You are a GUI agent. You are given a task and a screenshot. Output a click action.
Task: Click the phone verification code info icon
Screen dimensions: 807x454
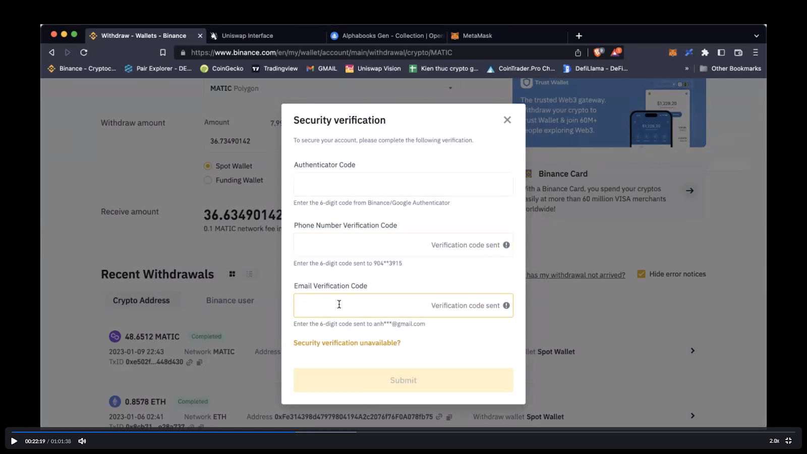click(506, 245)
